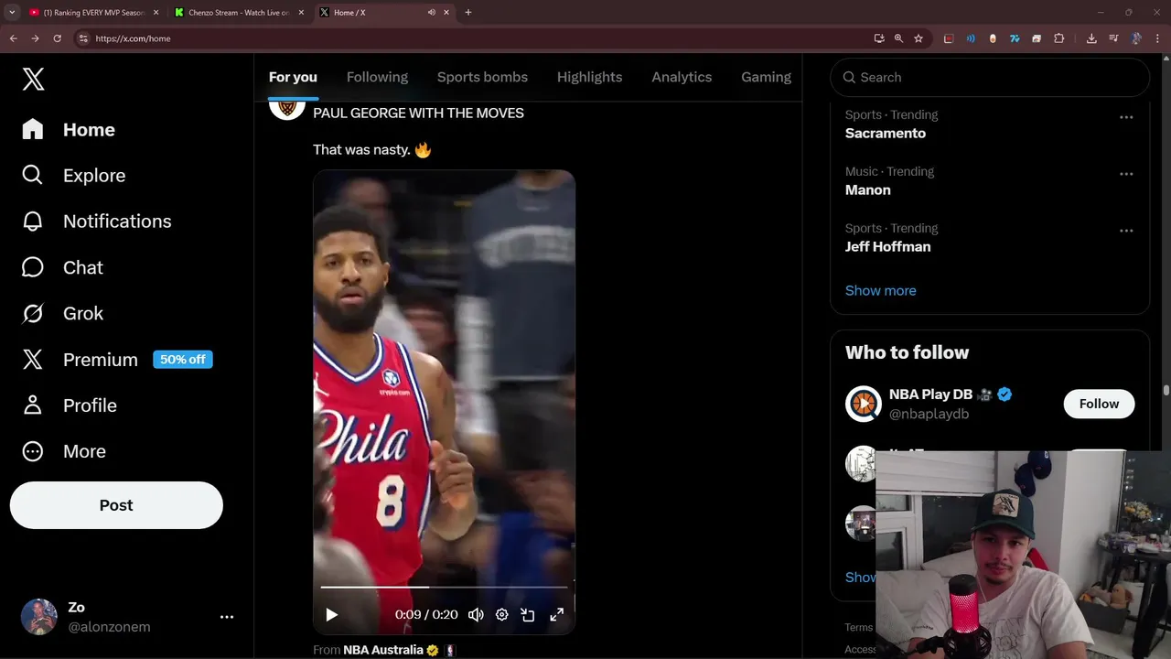Image resolution: width=1171 pixels, height=659 pixels.
Task: Open options for Jeff Hoffman trend
Action: pyautogui.click(x=1126, y=231)
